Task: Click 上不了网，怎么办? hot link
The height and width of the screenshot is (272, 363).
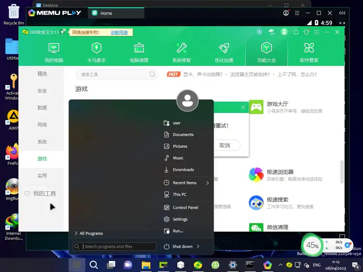Action: tap(297, 74)
